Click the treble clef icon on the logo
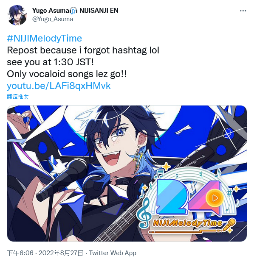 tap(144, 213)
